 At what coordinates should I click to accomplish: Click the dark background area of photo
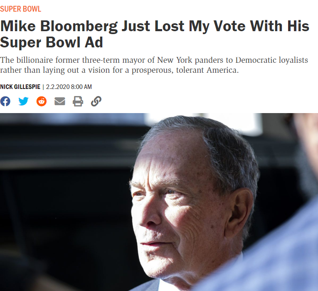[54, 187]
